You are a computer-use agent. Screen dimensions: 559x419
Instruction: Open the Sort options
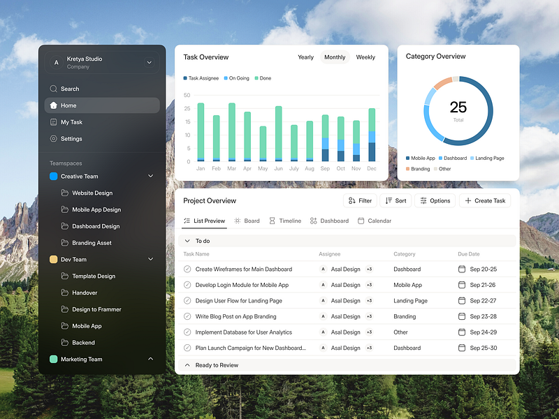coord(395,200)
